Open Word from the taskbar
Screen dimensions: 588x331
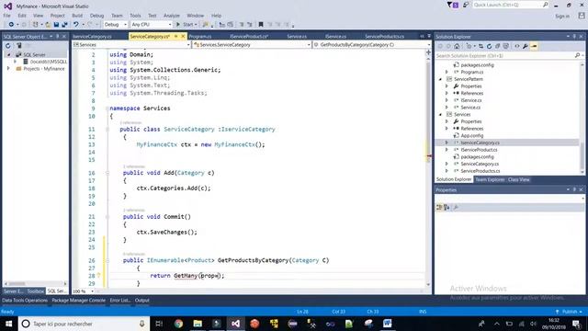pyautogui.click(x=388, y=324)
